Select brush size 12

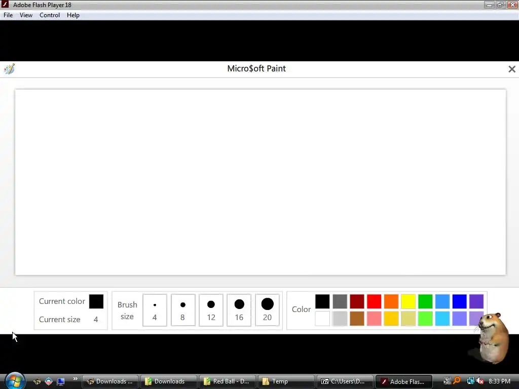click(211, 310)
